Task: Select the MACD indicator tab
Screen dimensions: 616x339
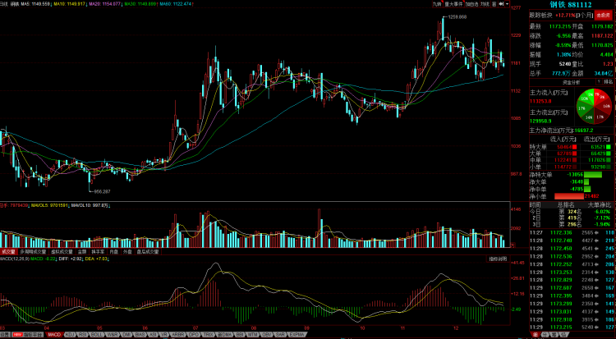Action: tap(54, 335)
